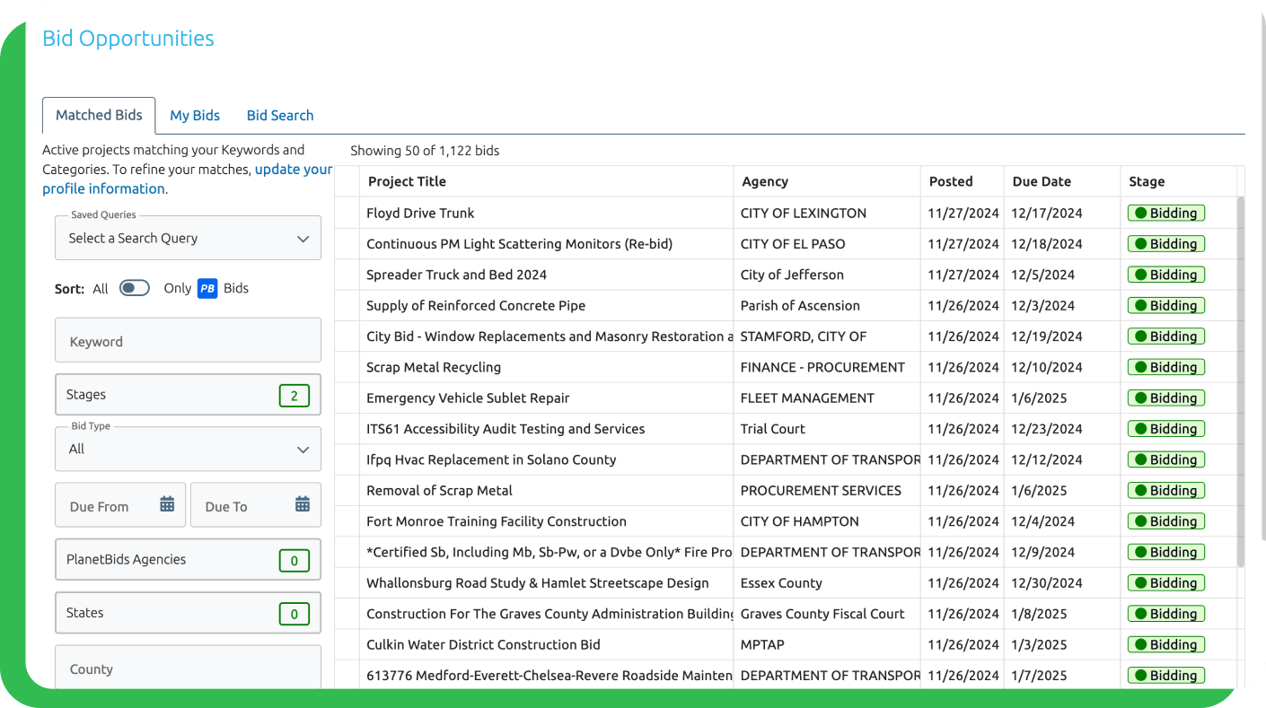Toggle the Sort All/Only PB Bids switch
1266x708 pixels.
[x=135, y=288]
